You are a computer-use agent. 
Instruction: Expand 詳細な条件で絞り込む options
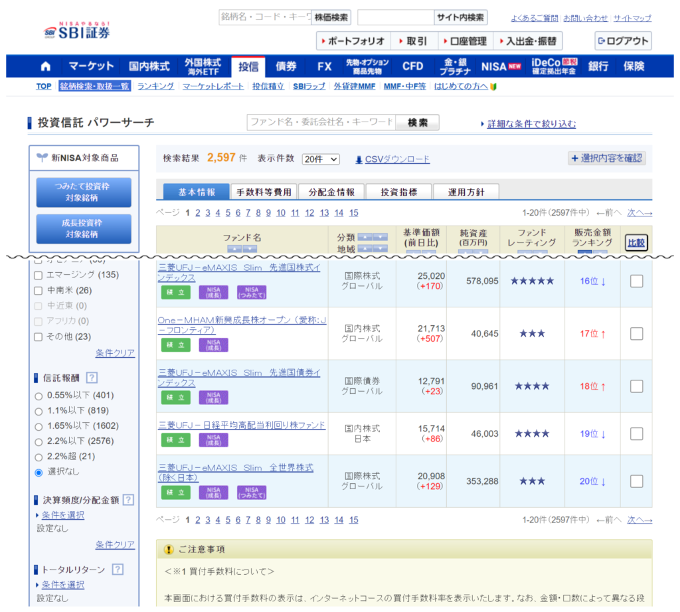(x=531, y=124)
